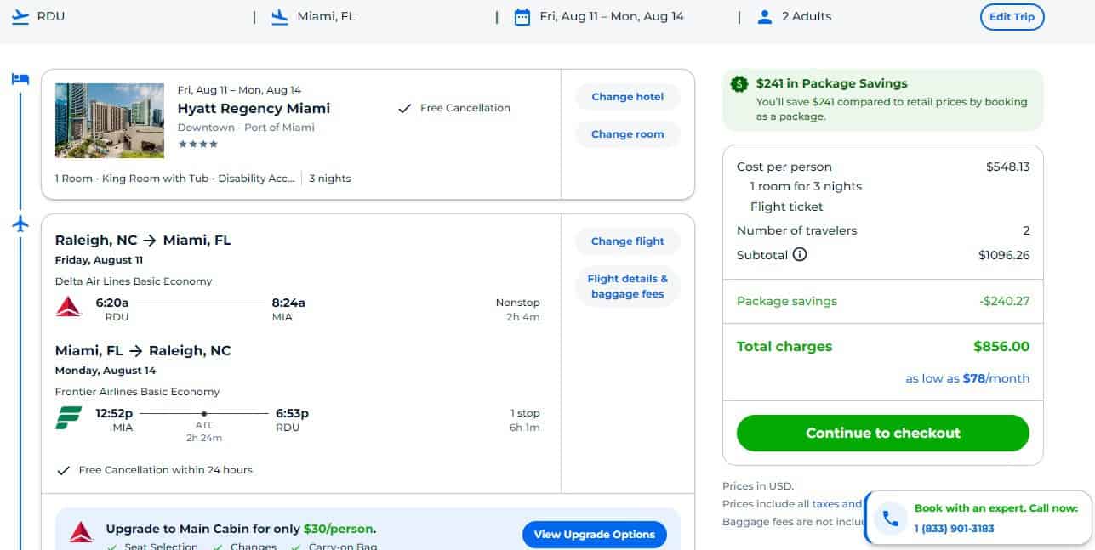The height and width of the screenshot is (550, 1095).
Task: Click the Change room button
Action: (x=628, y=134)
